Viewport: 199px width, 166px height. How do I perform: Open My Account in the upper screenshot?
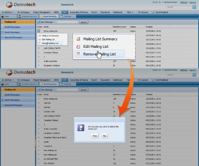[x=143, y=12]
